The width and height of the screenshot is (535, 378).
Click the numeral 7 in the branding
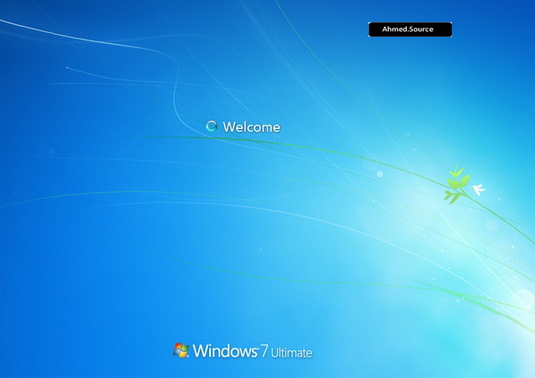tap(264, 351)
